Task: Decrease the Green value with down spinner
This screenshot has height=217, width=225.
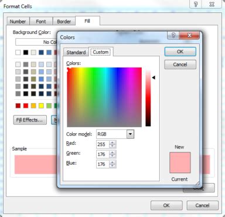Action: coord(112,156)
